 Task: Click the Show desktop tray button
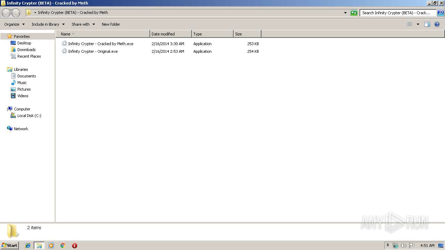click(x=441, y=245)
